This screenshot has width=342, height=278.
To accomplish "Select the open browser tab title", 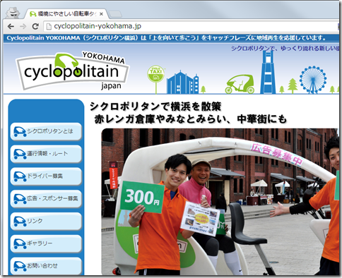I will click(67, 14).
